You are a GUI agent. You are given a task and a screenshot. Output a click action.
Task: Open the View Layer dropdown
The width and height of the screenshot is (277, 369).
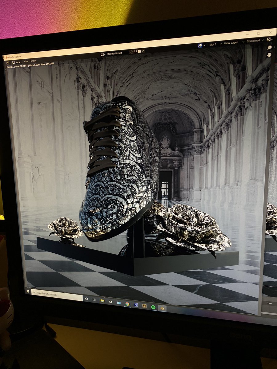234,43
